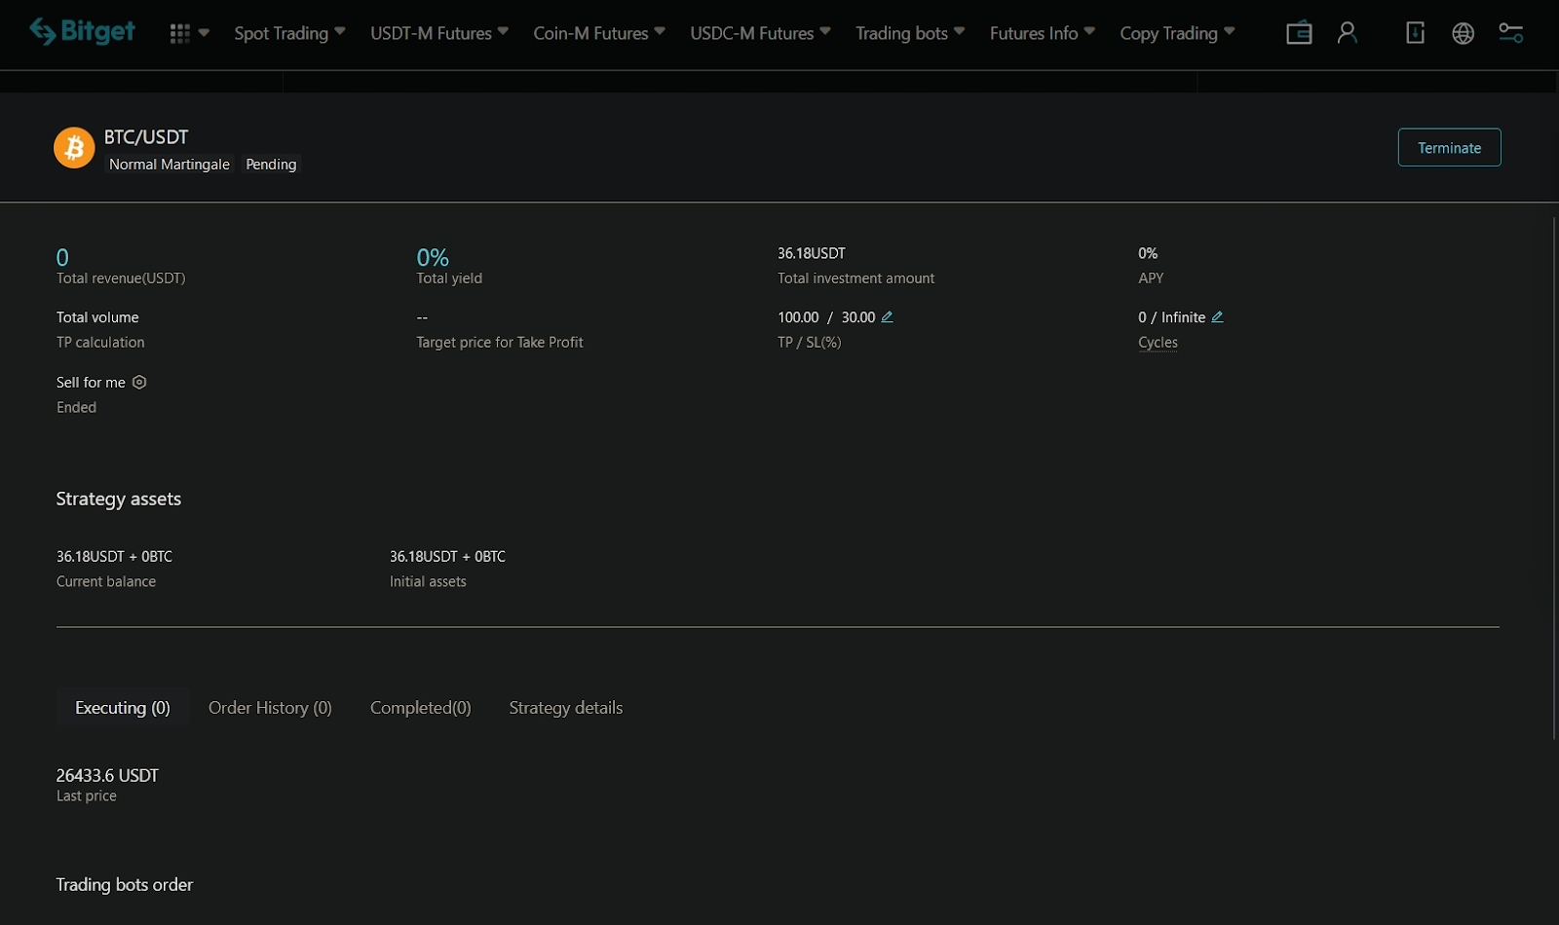
Task: Expand the Spot Trading dropdown
Action: (289, 33)
